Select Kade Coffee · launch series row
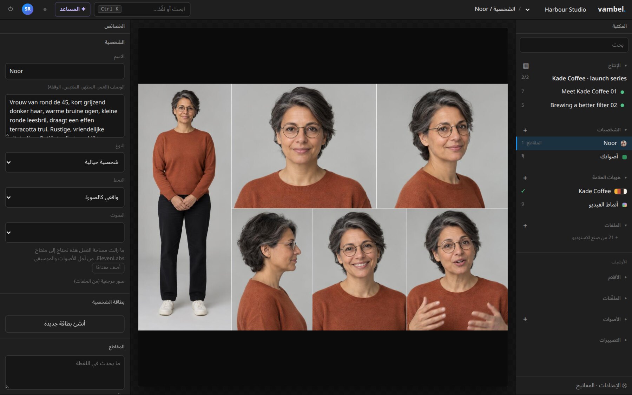 pos(574,78)
